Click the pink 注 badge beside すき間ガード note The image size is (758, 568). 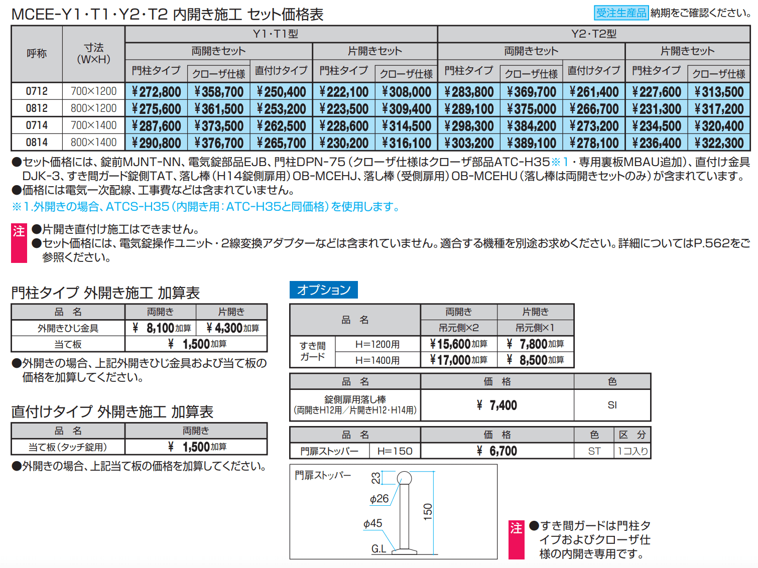pos(516,540)
